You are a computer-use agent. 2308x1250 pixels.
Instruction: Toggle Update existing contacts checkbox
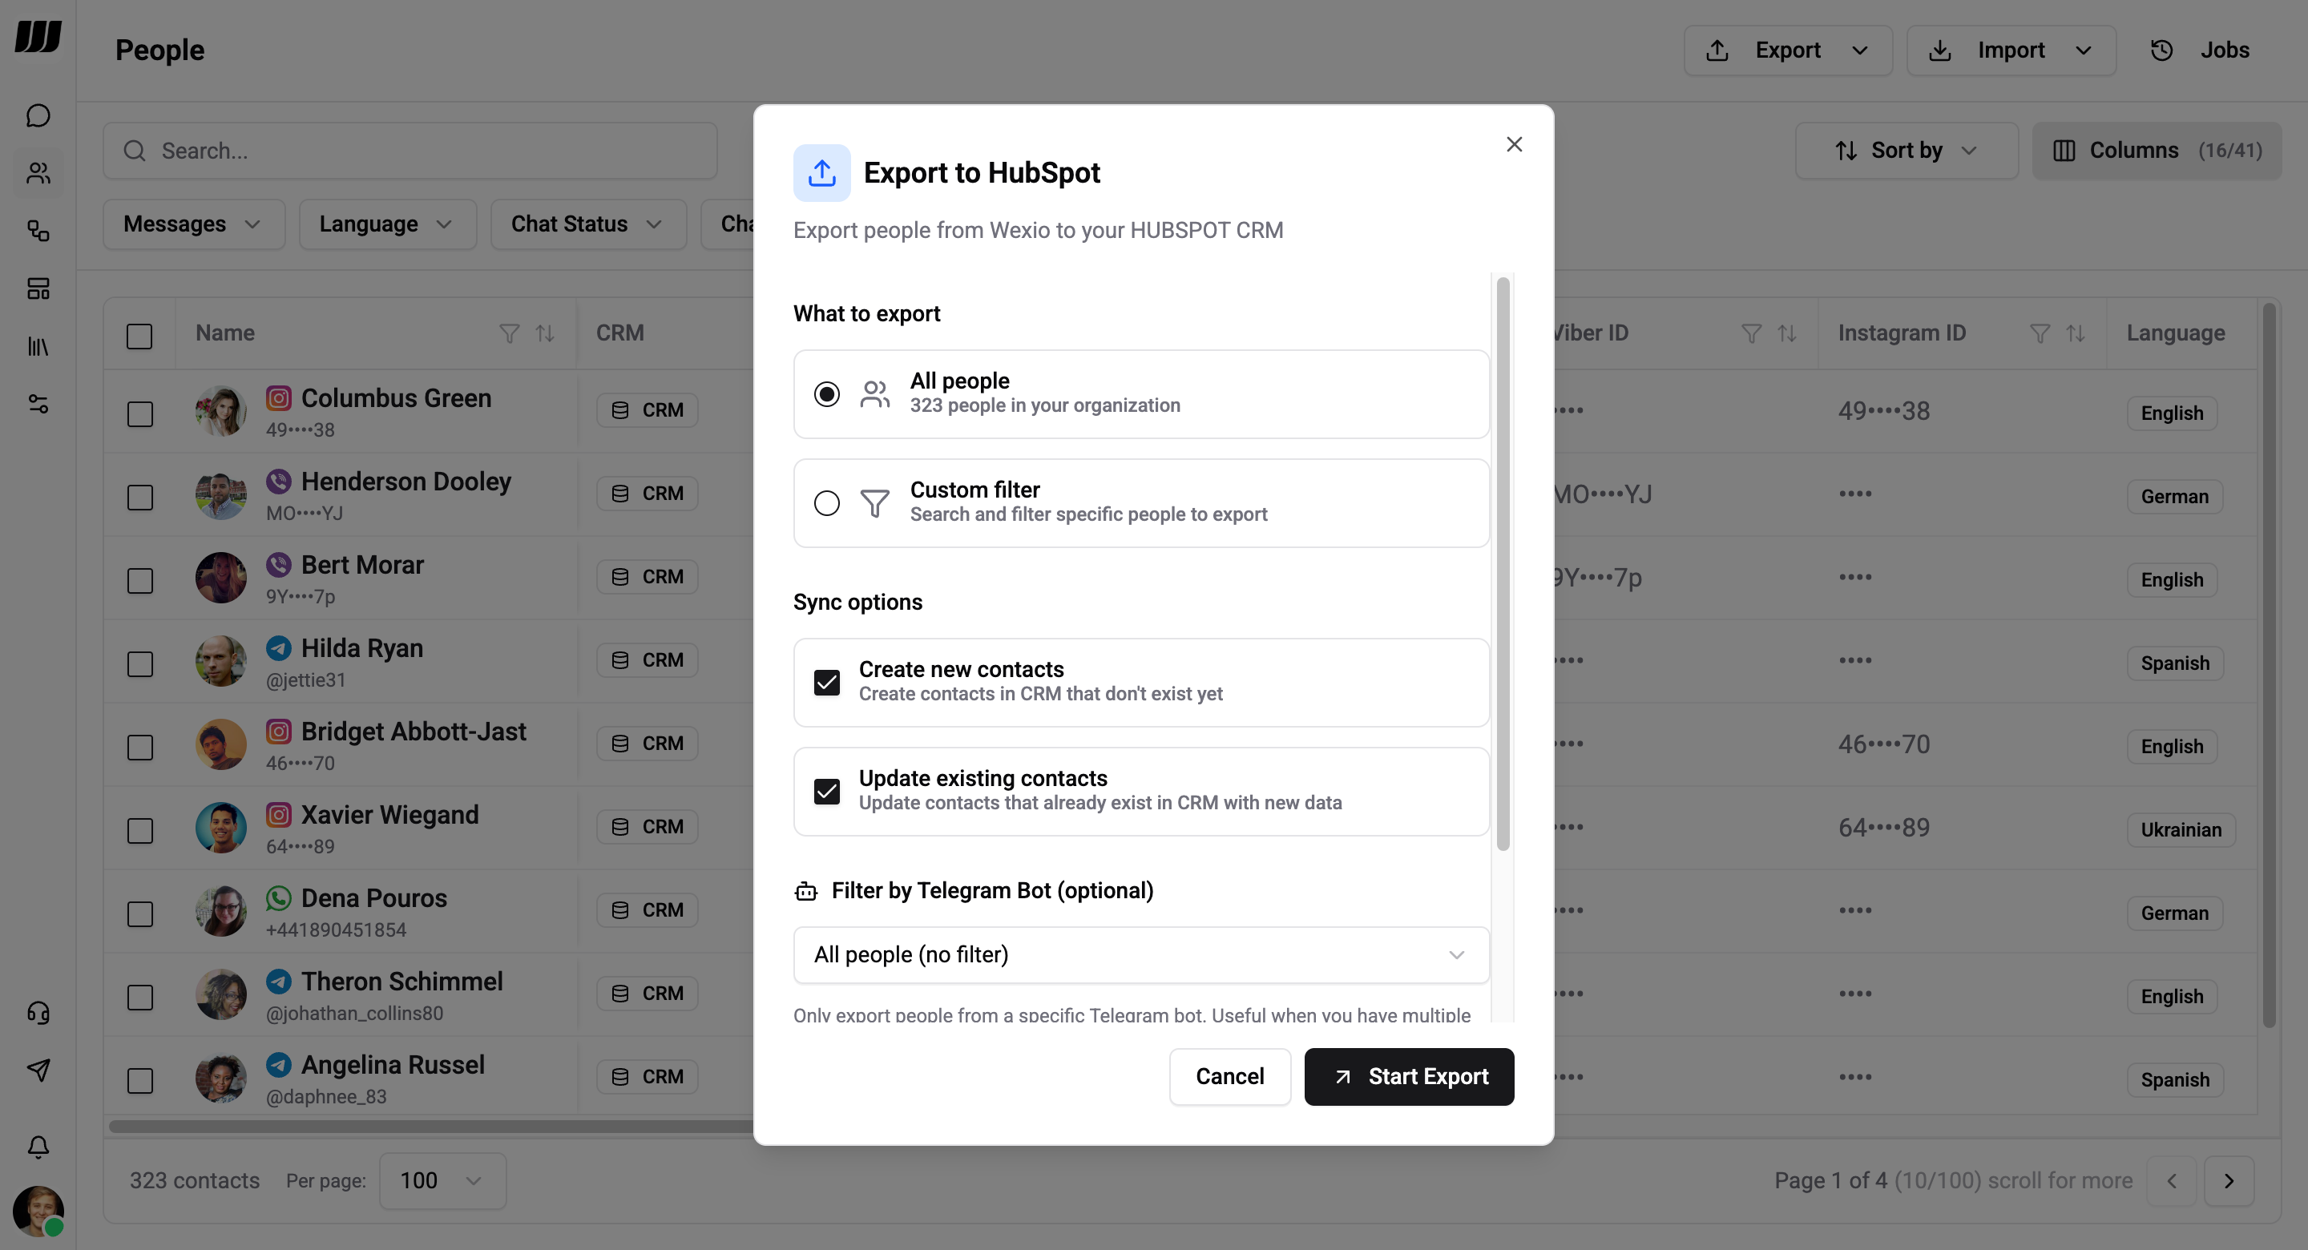(826, 791)
